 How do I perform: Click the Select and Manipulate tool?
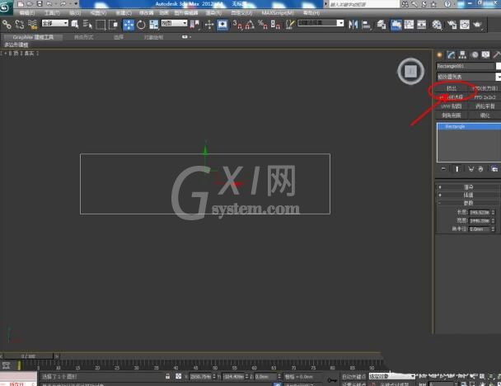(209, 24)
